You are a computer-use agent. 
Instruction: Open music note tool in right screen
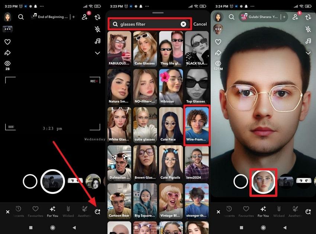pos(308,41)
